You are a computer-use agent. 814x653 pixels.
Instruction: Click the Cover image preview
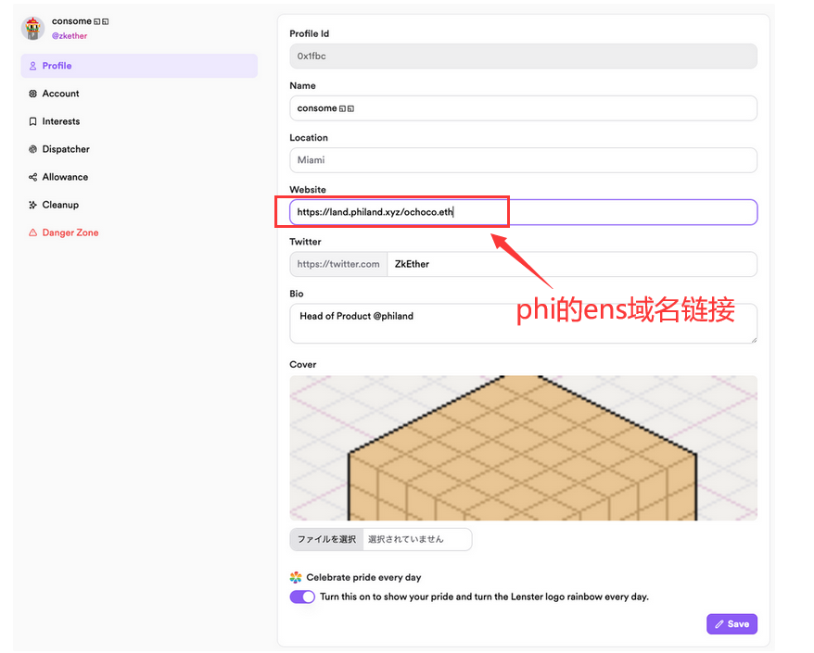point(523,447)
